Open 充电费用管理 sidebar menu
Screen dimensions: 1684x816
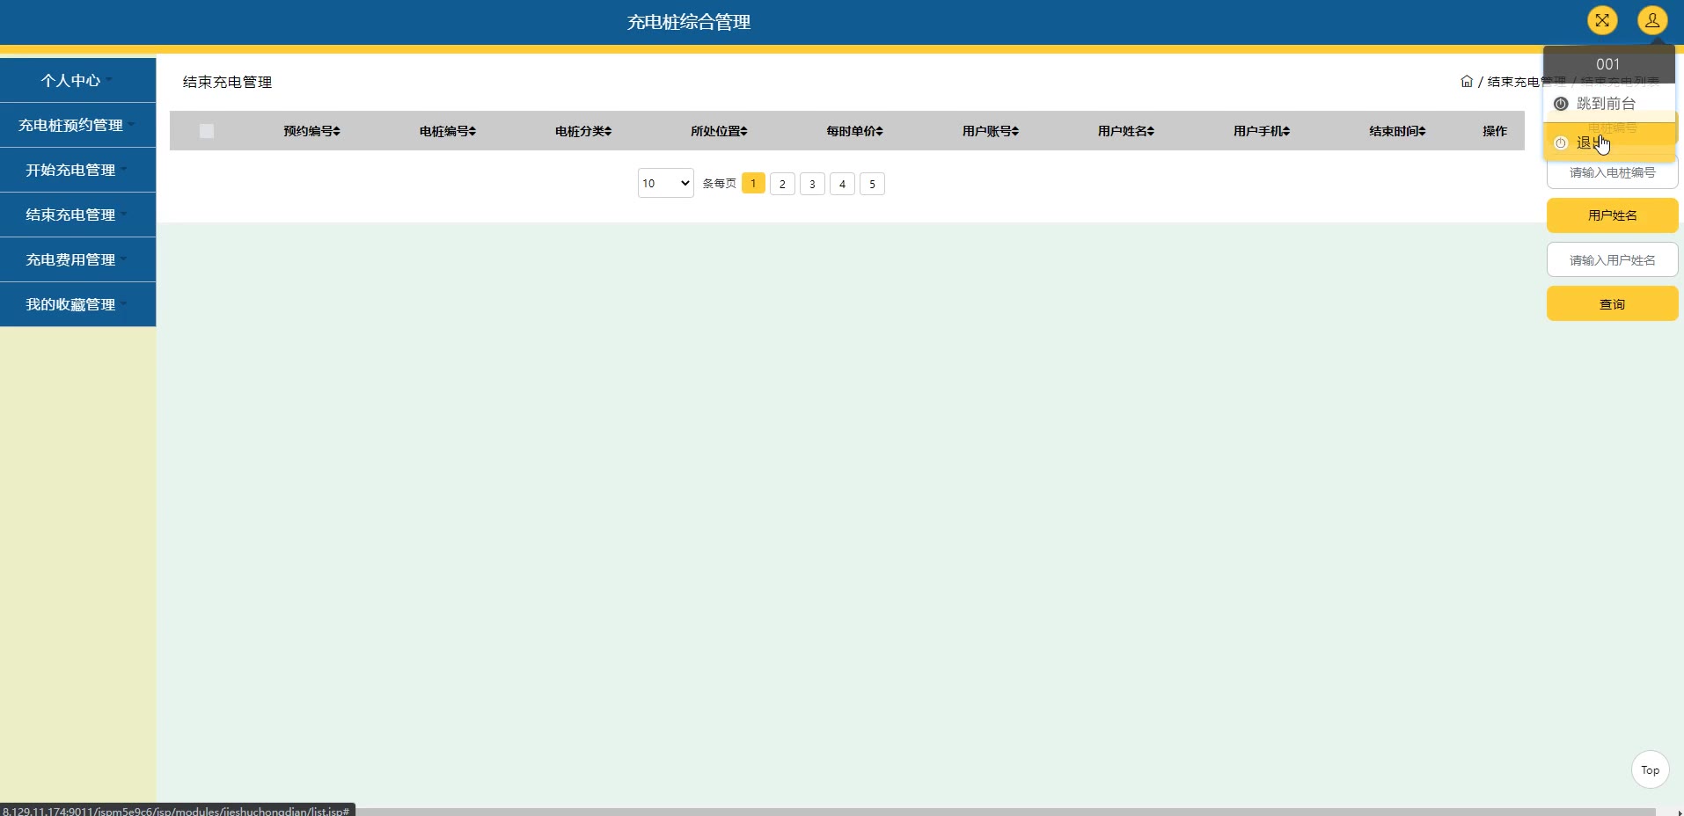click(x=78, y=259)
